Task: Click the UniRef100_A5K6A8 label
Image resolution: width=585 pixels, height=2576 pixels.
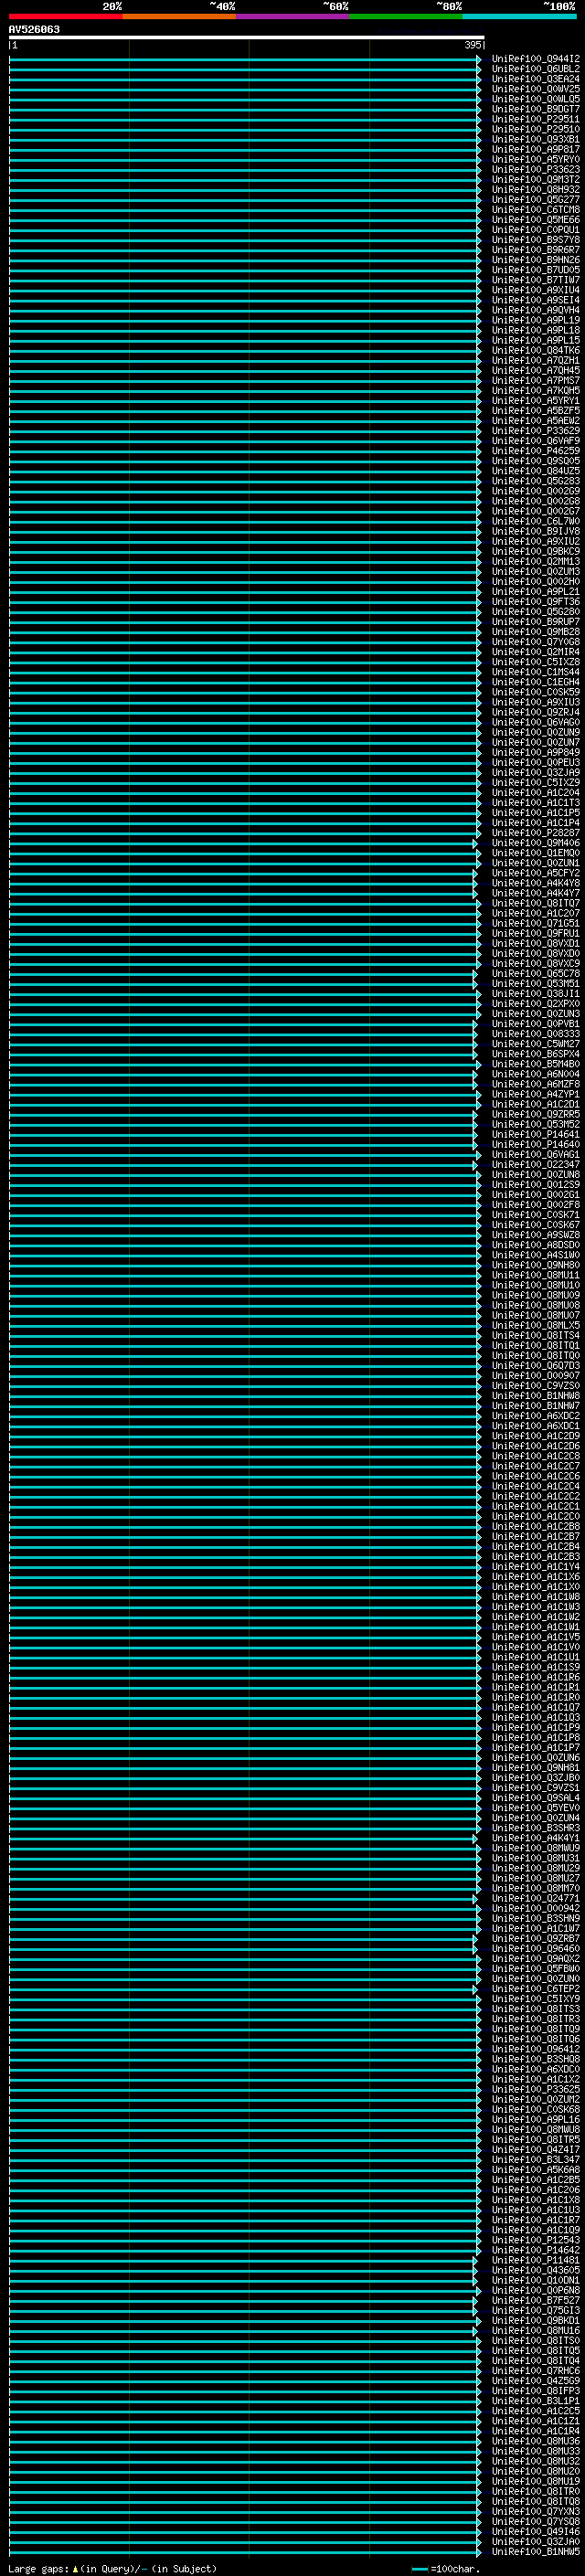Action: [x=536, y=2170]
